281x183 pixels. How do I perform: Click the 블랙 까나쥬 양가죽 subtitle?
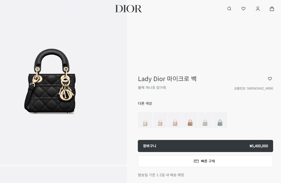click(x=152, y=88)
